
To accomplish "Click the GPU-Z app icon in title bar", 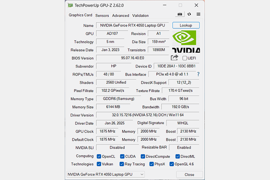I will coord(70,5).
